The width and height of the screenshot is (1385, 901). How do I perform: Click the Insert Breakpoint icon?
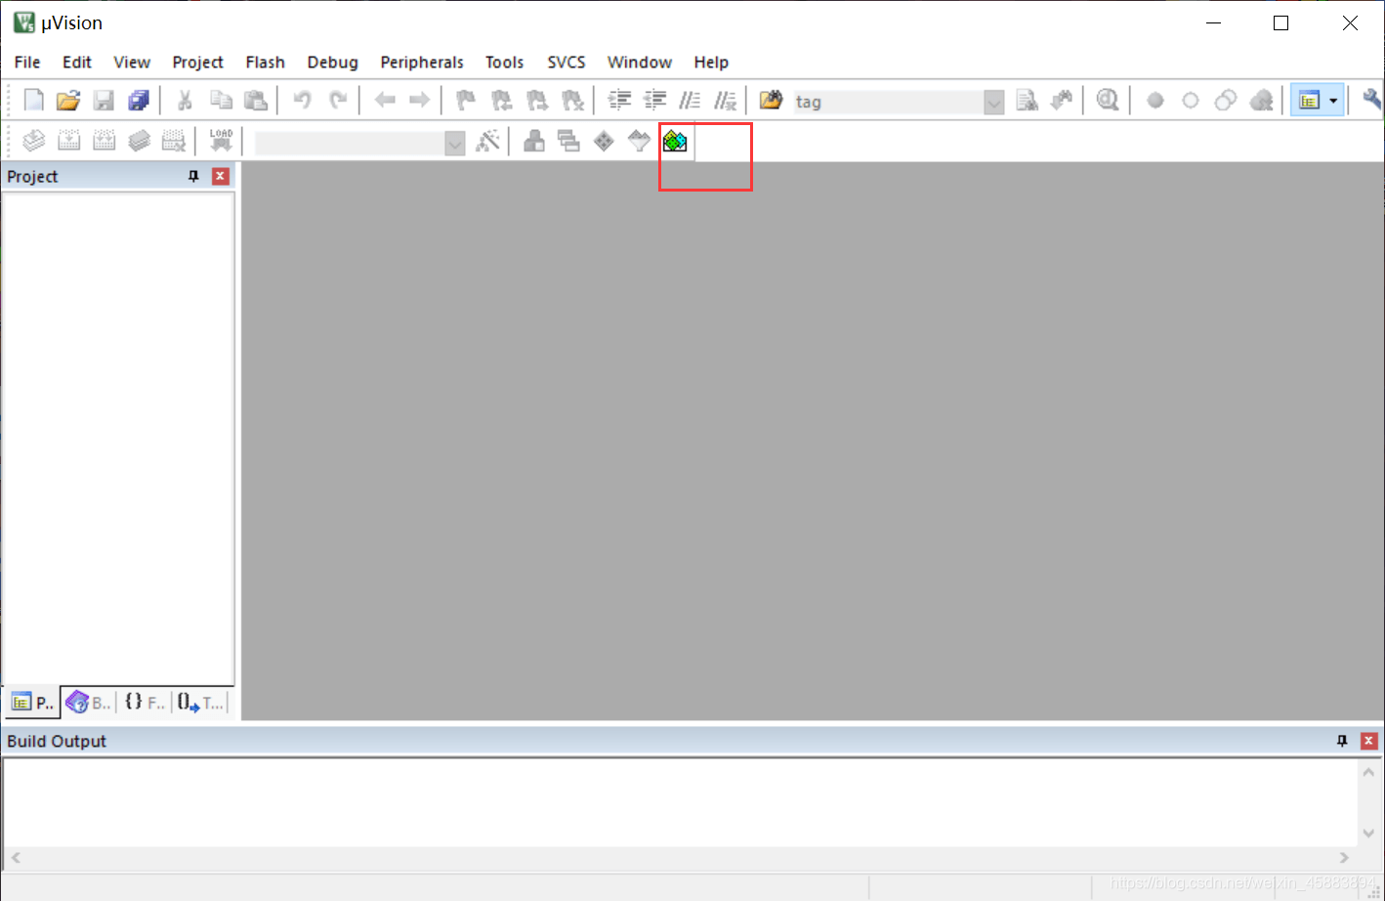1155,100
